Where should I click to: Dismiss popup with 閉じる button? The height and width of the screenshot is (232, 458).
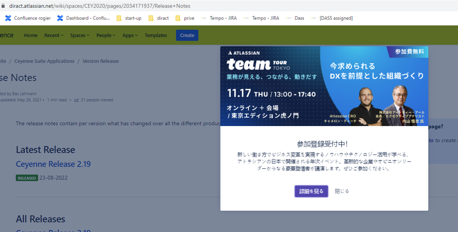(342, 191)
